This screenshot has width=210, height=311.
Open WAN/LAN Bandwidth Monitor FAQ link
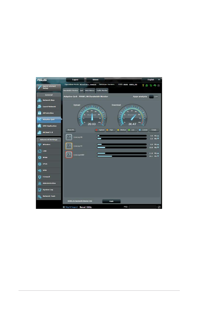[80, 201]
